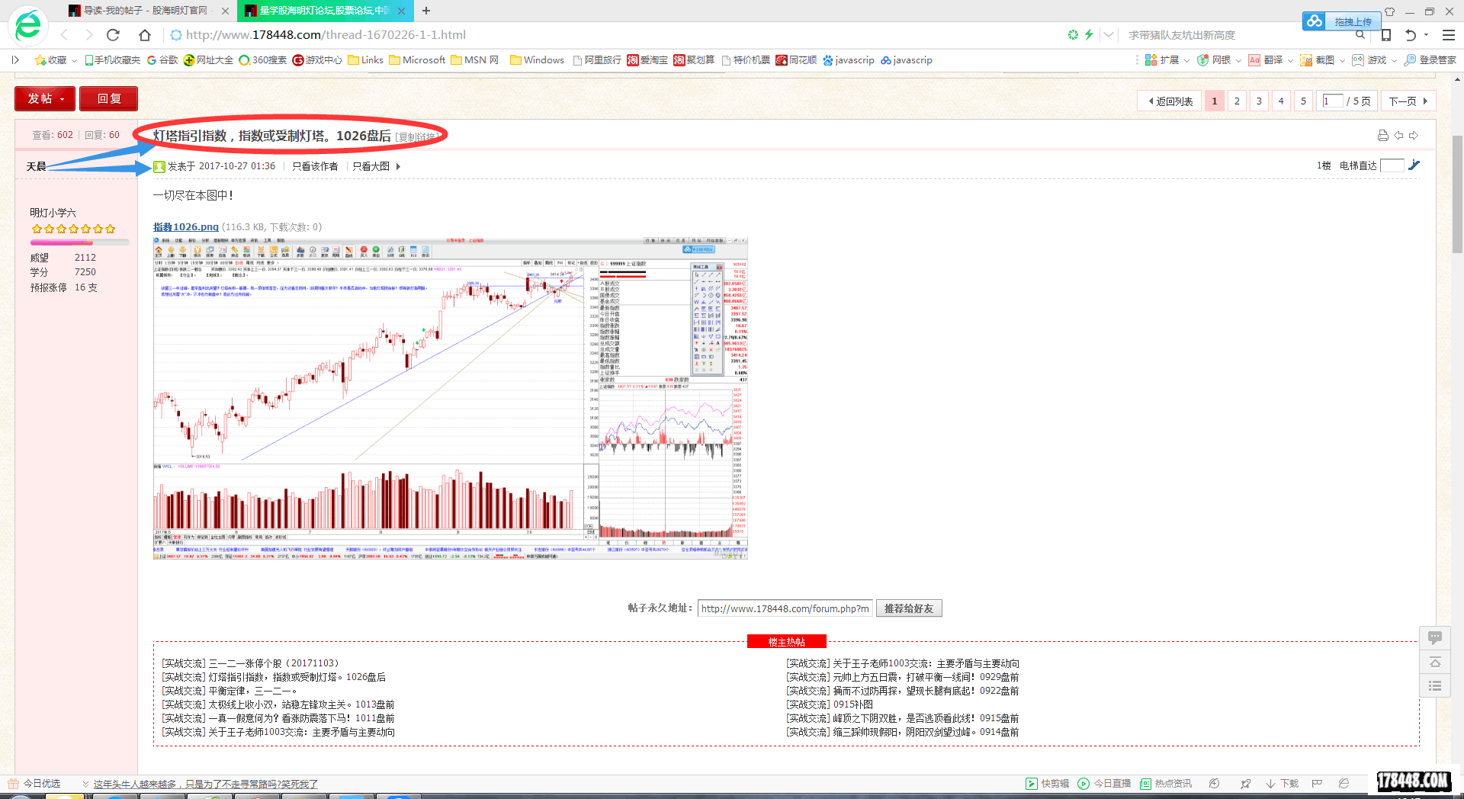The width and height of the screenshot is (1464, 799).
Task: Click the search magnifier icon
Action: click(1360, 35)
